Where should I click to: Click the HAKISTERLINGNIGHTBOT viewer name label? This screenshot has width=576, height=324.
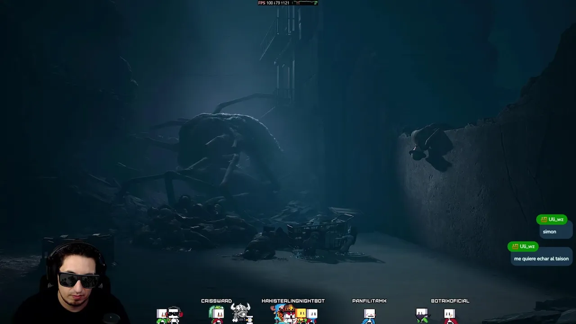(293, 301)
